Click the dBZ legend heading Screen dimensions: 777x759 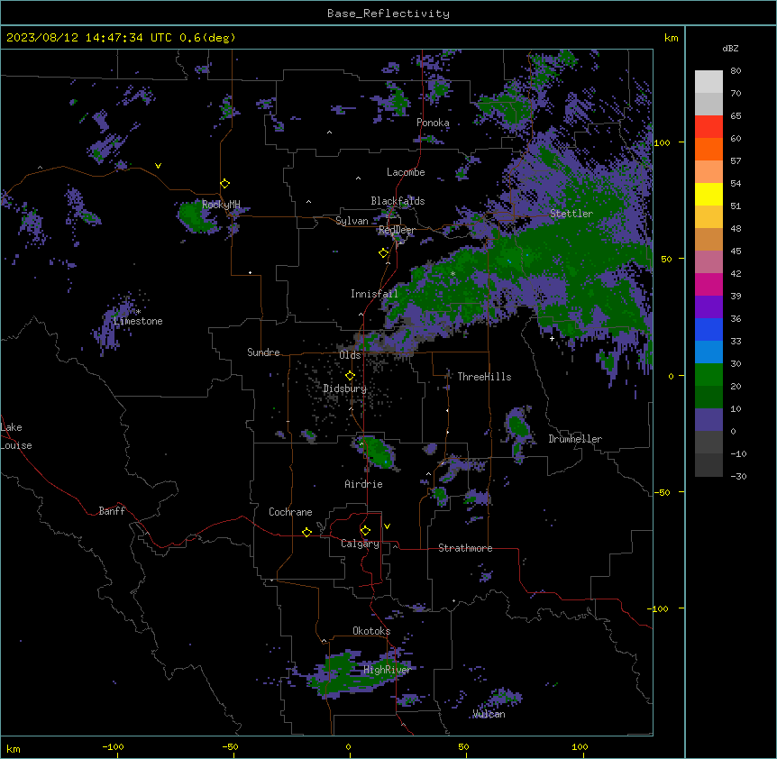[x=730, y=48]
